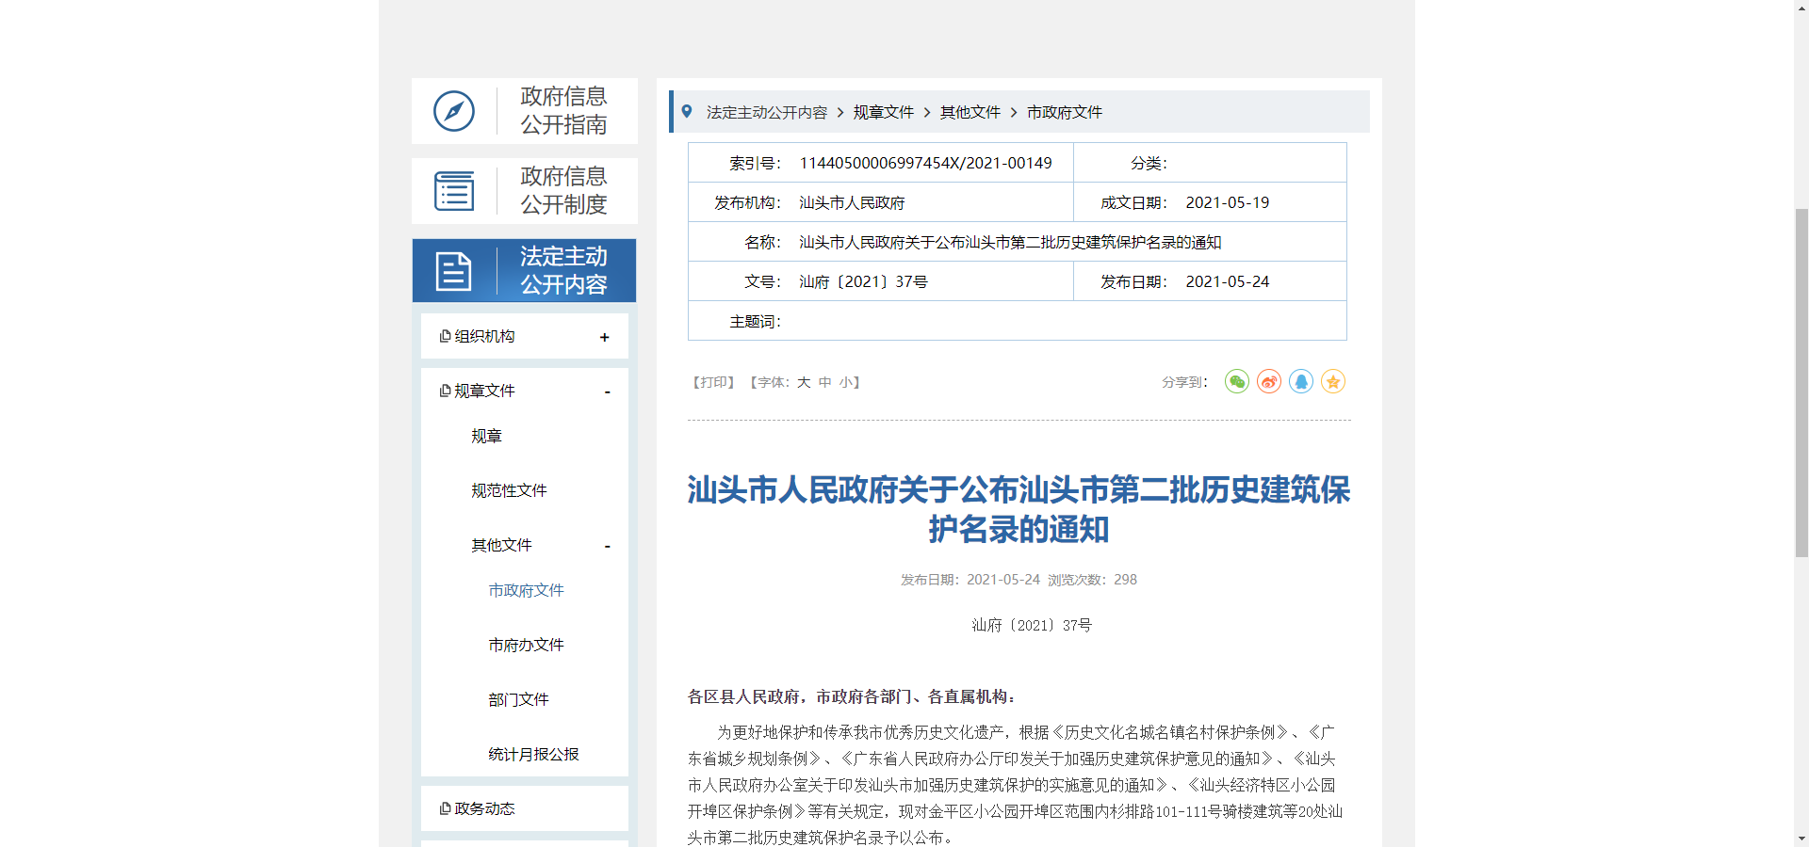Click the small file icon beside 组织机构

(445, 336)
